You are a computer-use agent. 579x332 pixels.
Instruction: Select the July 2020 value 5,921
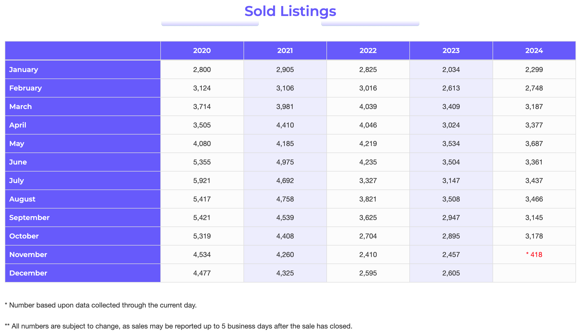coord(202,180)
